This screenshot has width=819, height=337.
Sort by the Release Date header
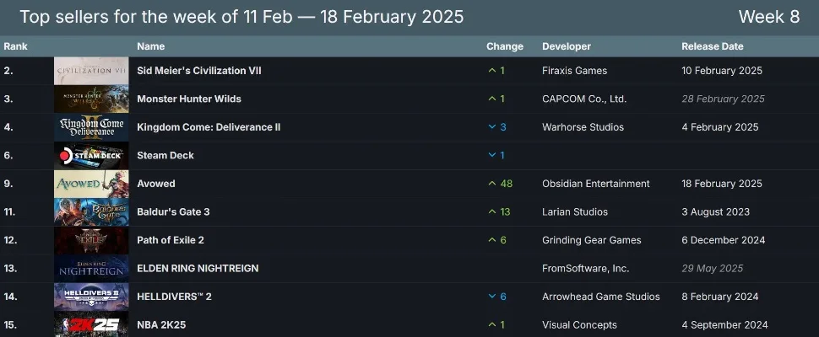[x=713, y=46]
